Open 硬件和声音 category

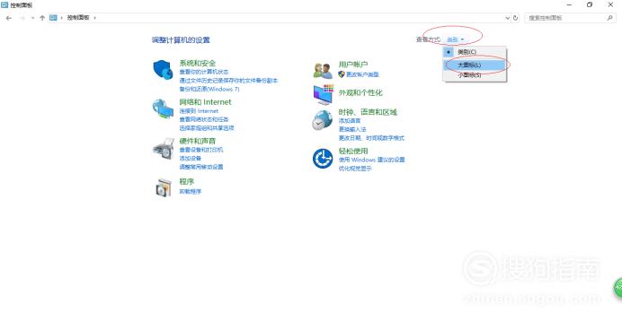pyautogui.click(x=197, y=141)
